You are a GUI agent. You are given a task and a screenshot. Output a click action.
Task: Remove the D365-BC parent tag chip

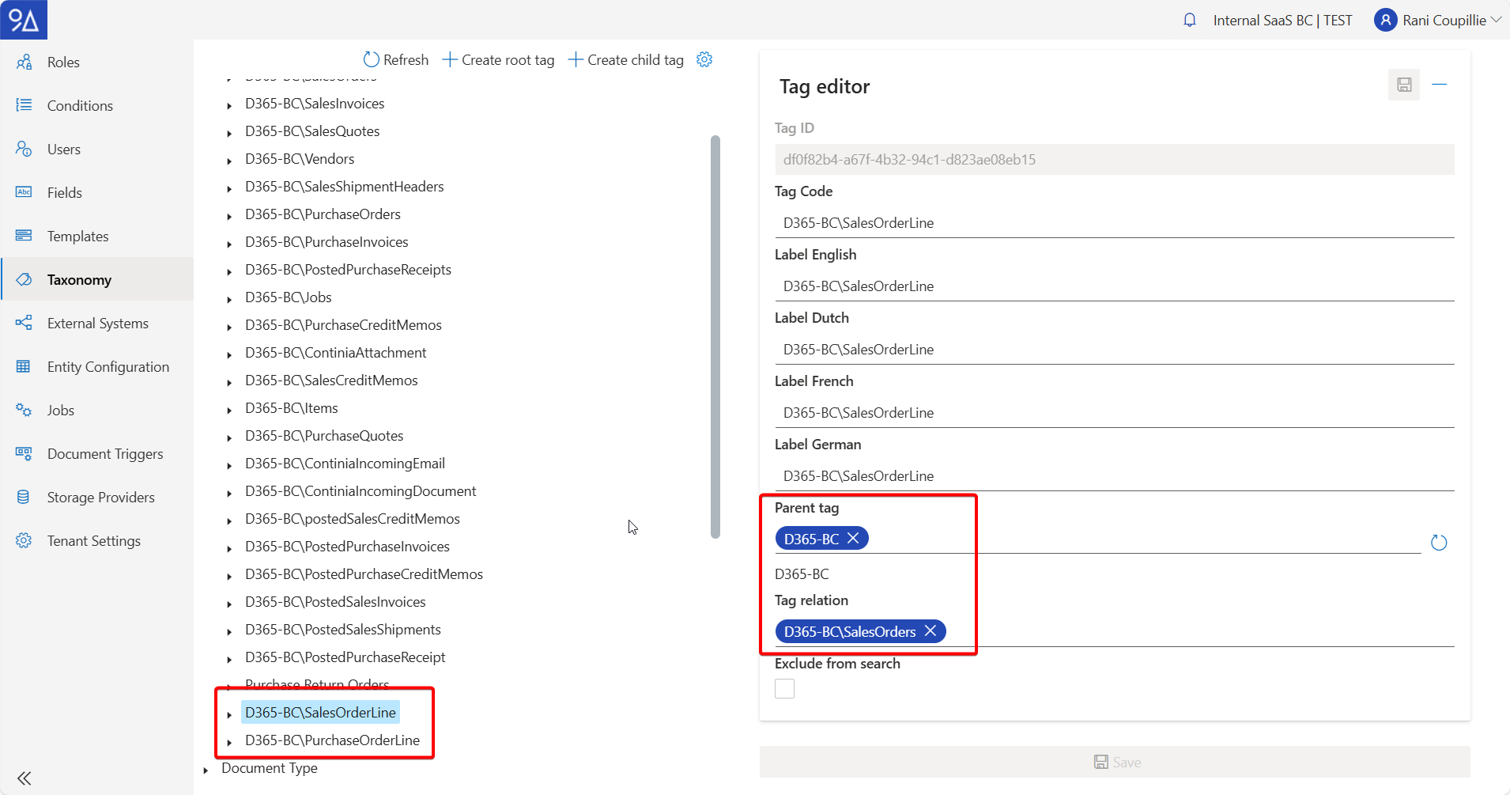[x=853, y=539]
